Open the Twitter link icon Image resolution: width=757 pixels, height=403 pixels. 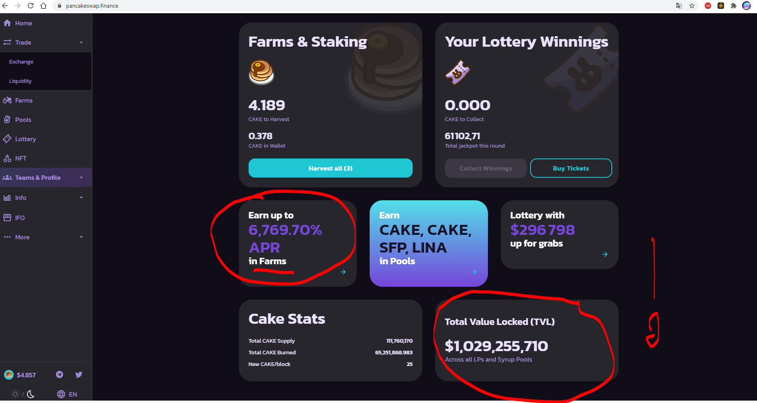pyautogui.click(x=79, y=374)
